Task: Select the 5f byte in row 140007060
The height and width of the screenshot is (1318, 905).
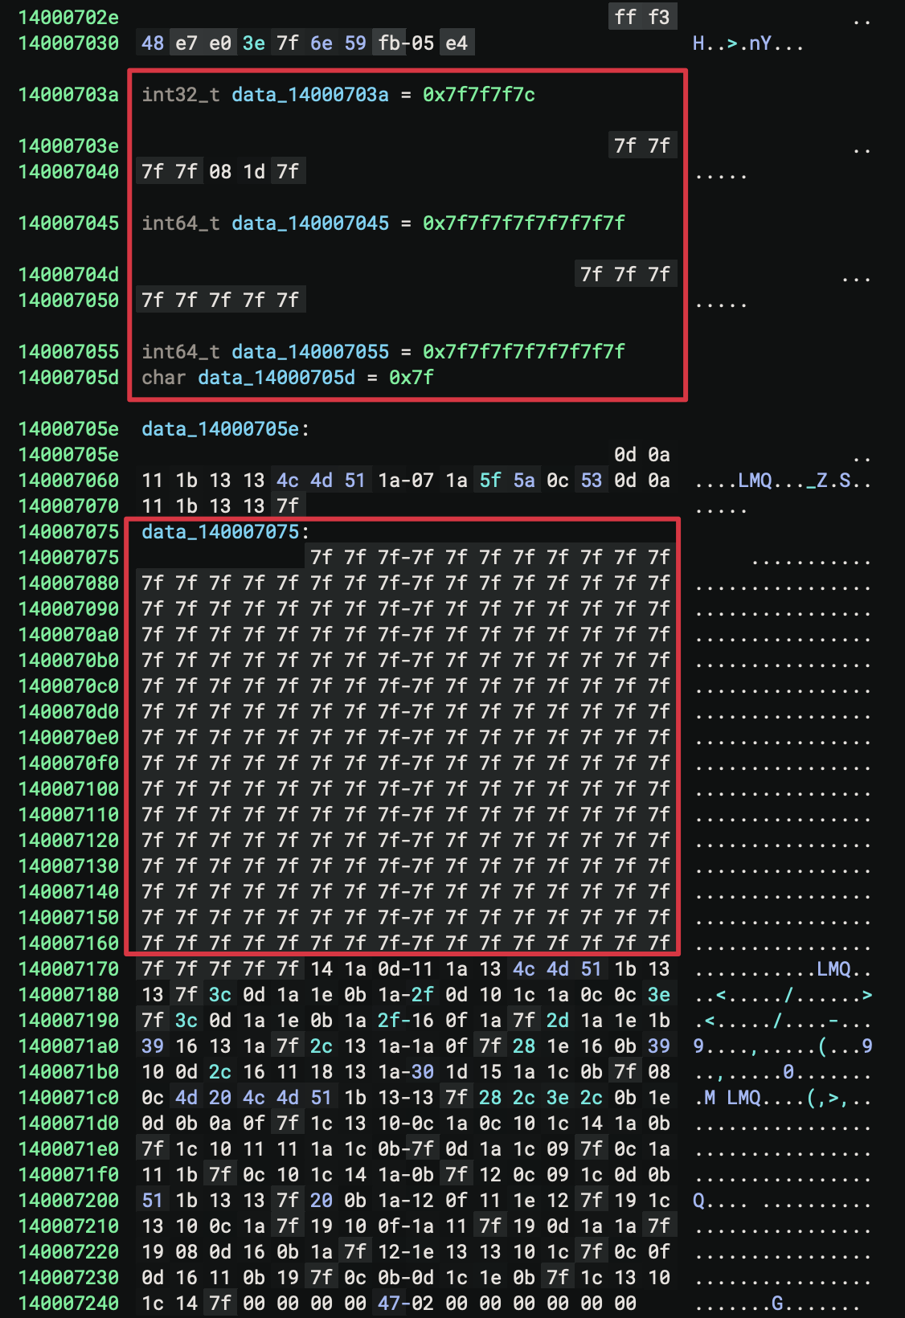Action: point(490,480)
